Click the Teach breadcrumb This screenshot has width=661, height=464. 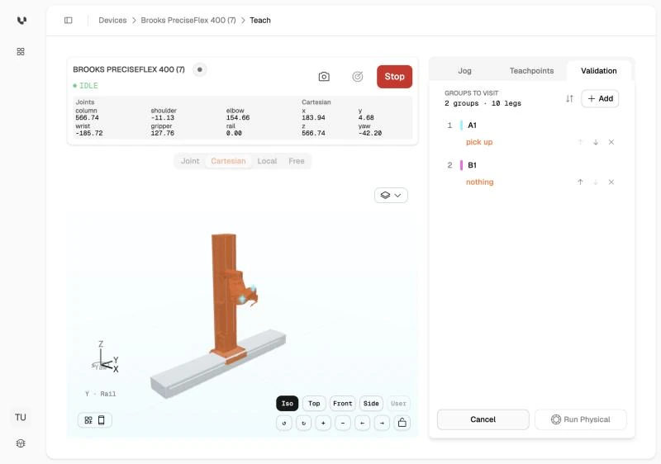[260, 20]
